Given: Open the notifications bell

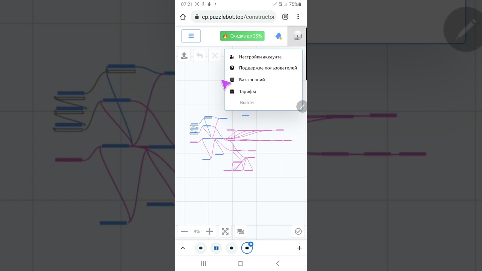Looking at the screenshot, I should 278,36.
